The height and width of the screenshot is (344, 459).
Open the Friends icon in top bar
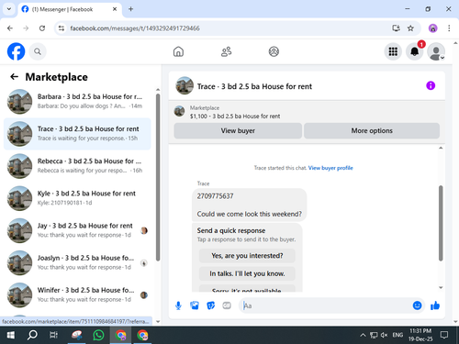[226, 51]
